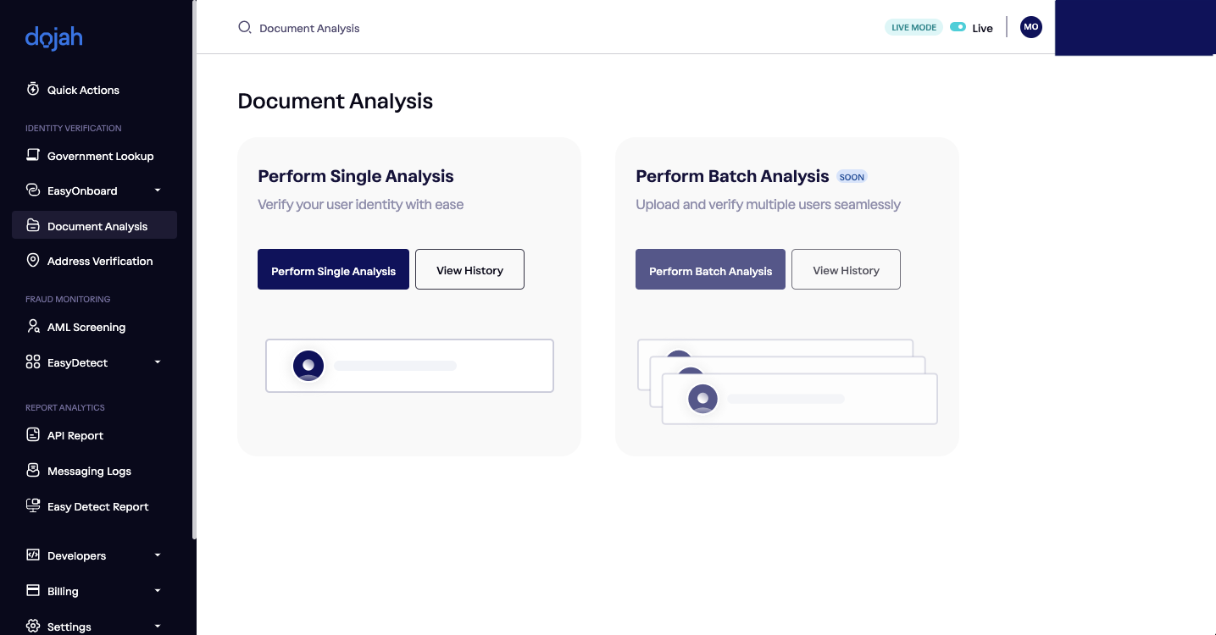The image size is (1216, 635).
Task: Click the Quick Actions timer icon
Action: [x=33, y=89]
